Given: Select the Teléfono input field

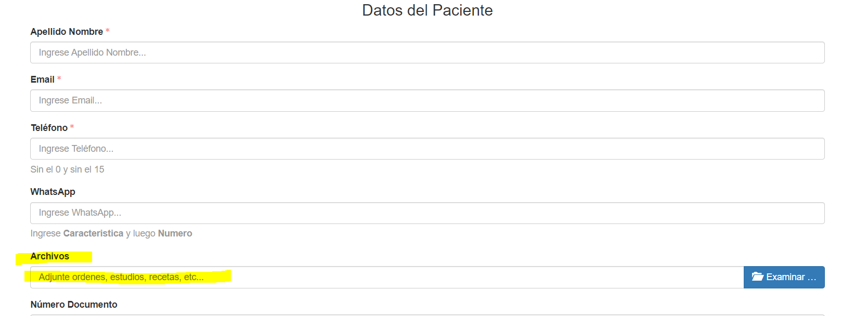Looking at the screenshot, I should 426,149.
